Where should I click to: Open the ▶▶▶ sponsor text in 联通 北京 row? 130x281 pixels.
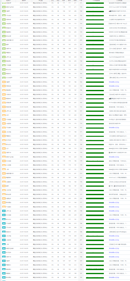pos(118,148)
